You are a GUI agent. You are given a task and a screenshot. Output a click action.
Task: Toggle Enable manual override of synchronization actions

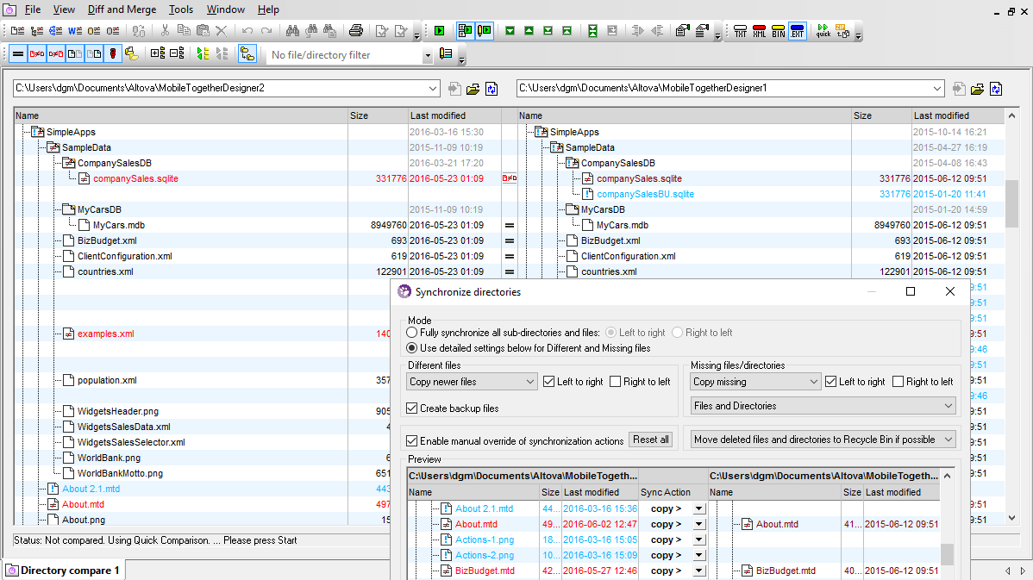[x=412, y=441]
